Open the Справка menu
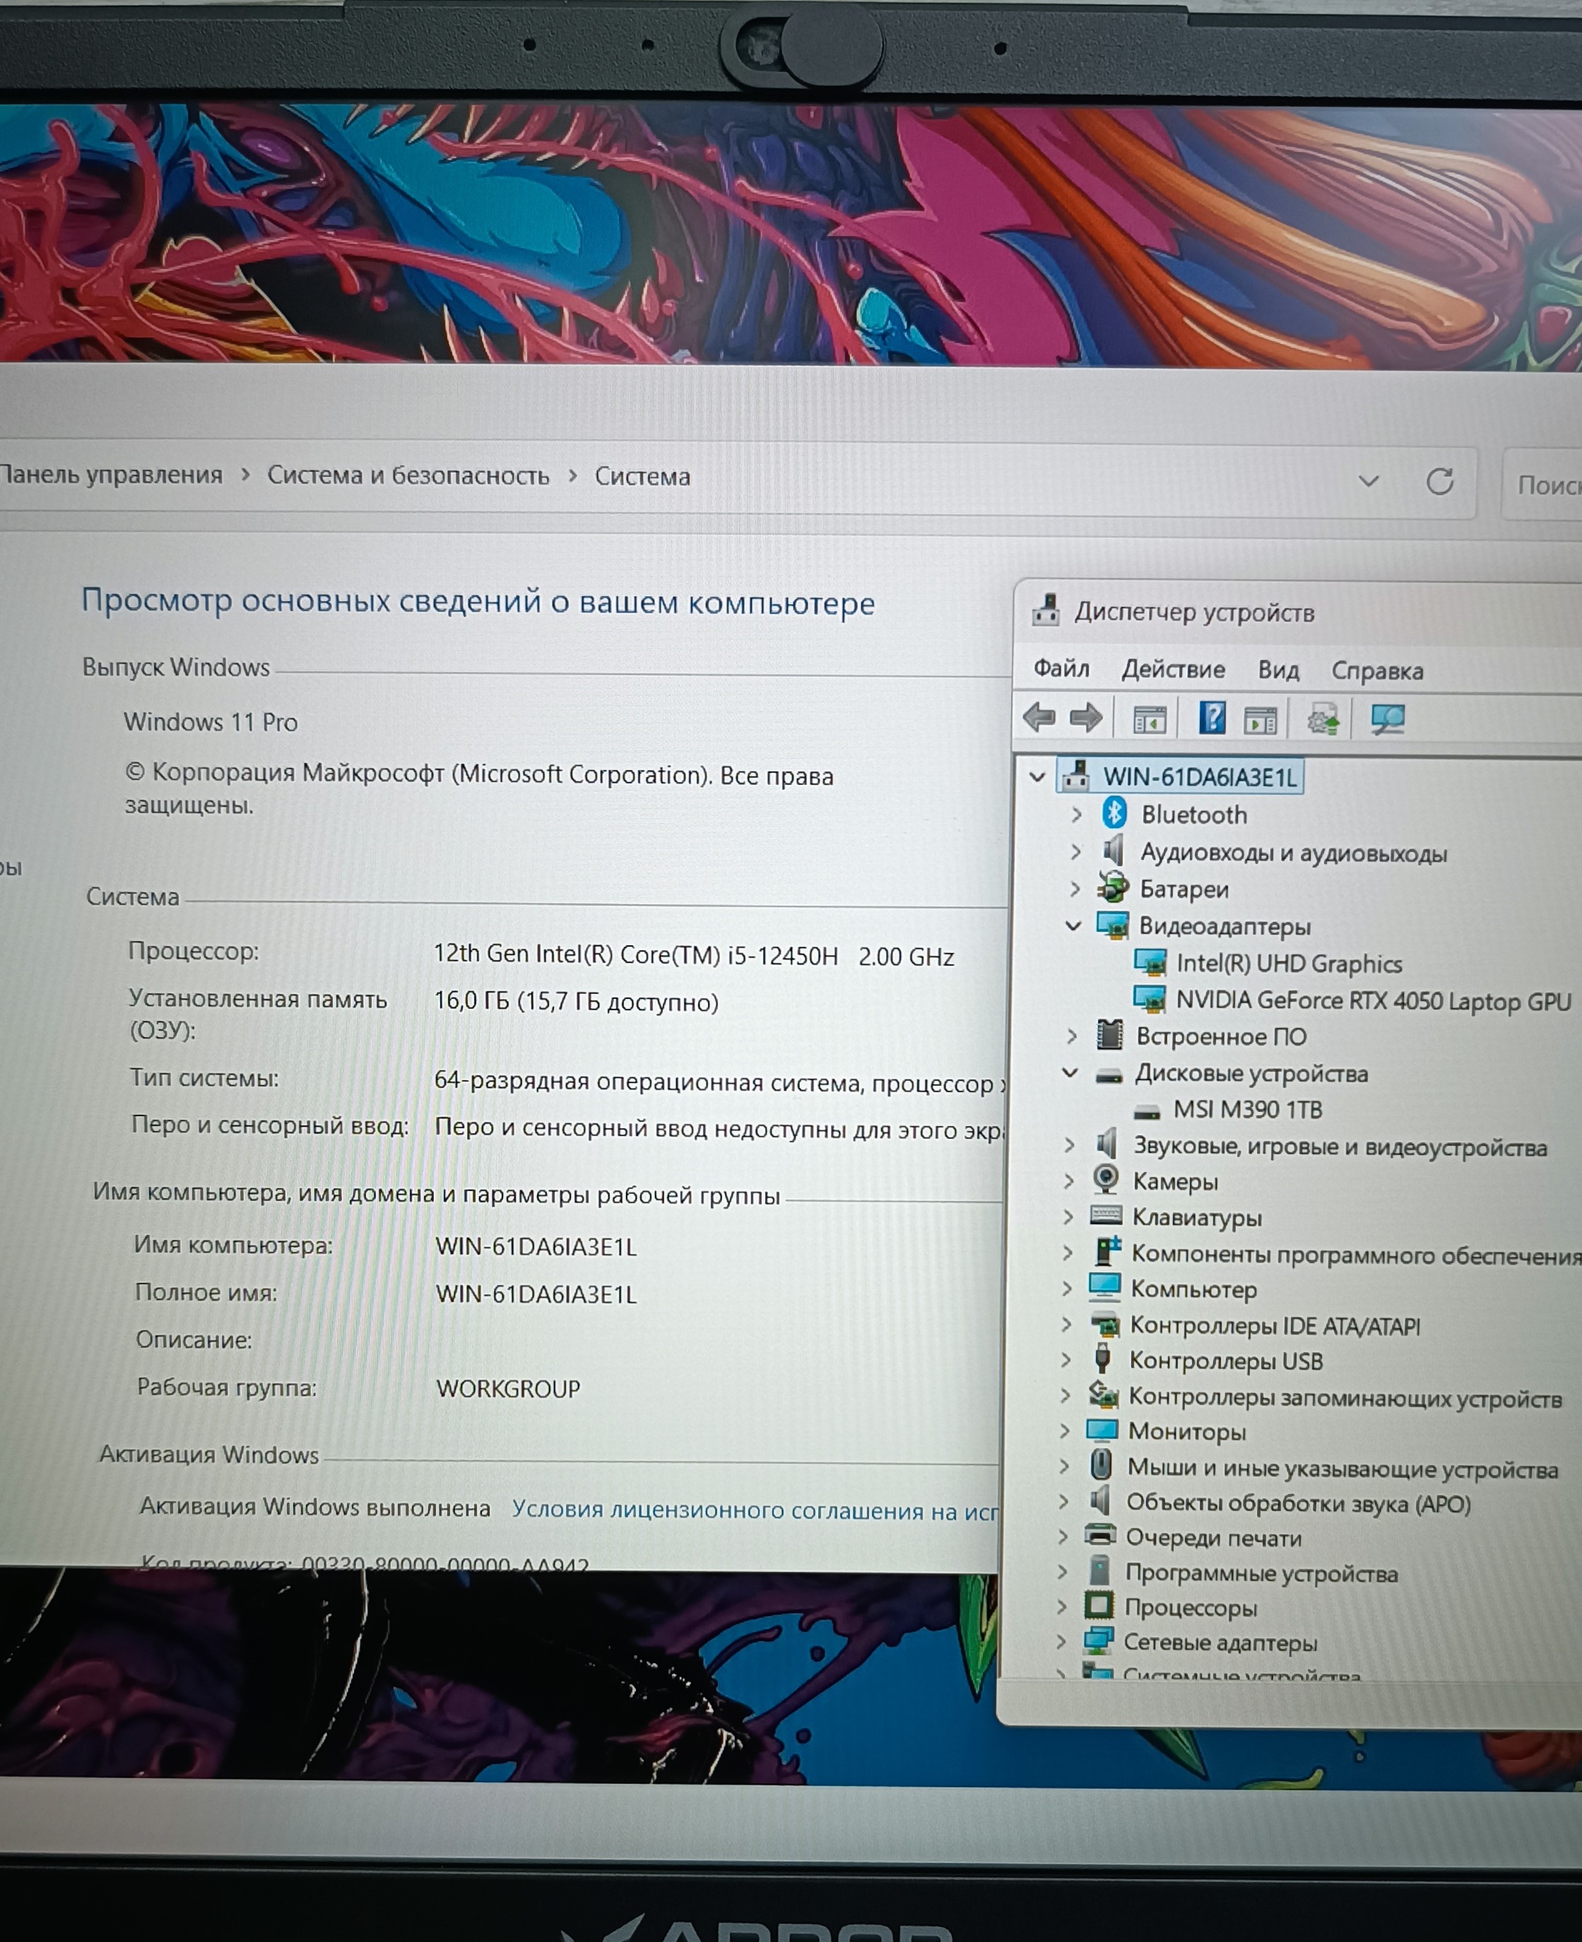This screenshot has width=1582, height=1942. point(1376,671)
